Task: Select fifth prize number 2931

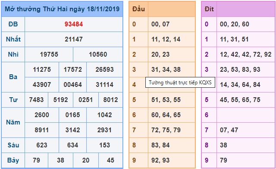Action: point(104,130)
